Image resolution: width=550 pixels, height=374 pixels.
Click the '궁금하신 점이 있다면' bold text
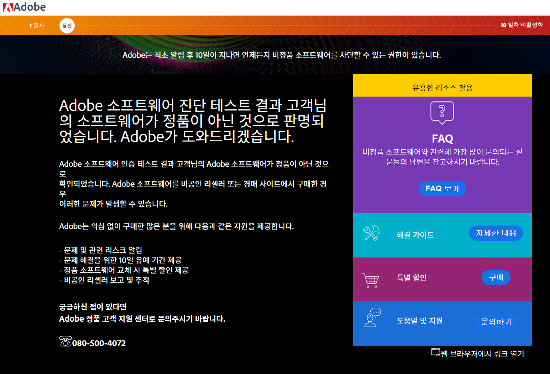point(93,307)
